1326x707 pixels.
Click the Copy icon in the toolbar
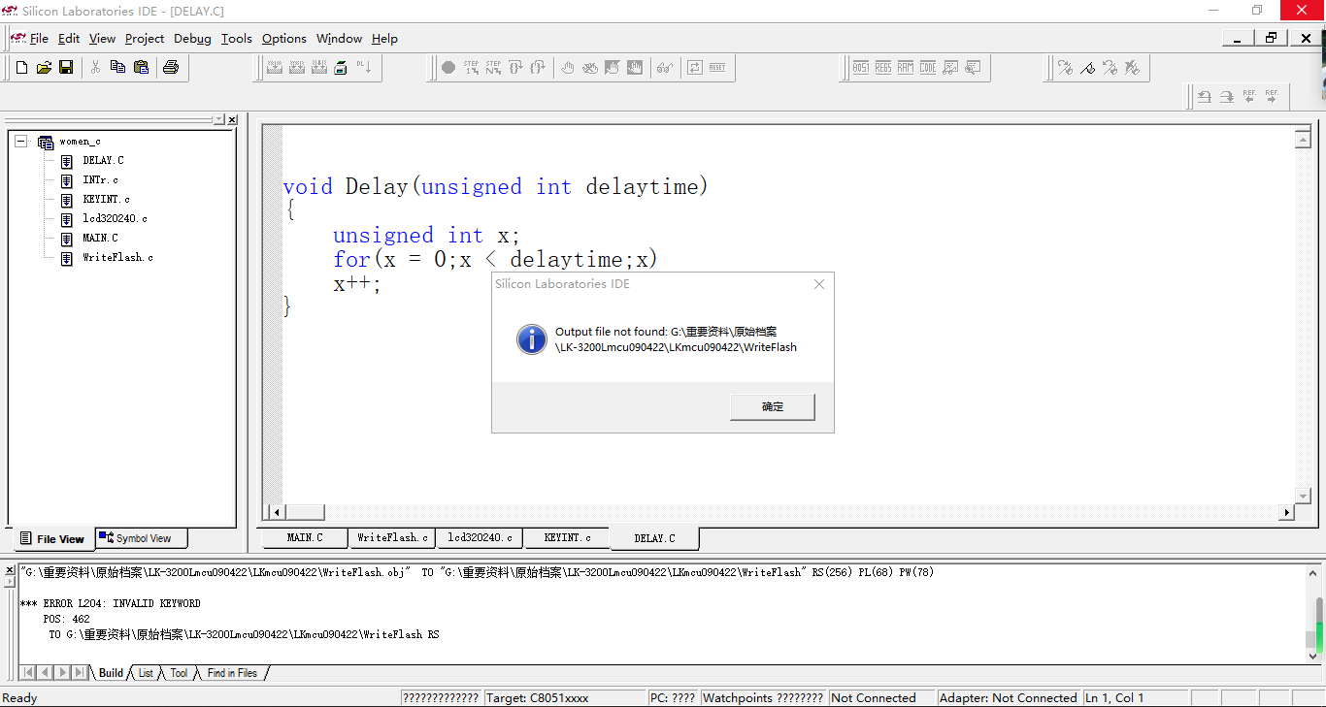[x=117, y=67]
